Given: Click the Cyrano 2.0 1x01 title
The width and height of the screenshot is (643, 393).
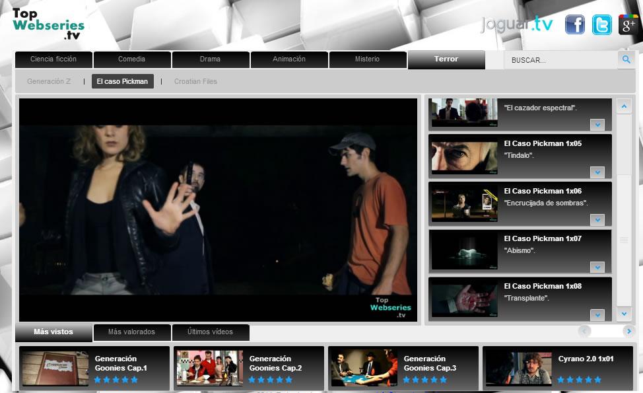Looking at the screenshot, I should pyautogui.click(x=586, y=359).
